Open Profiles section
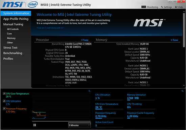The height and width of the screenshot is (130, 186). pos(8,59)
